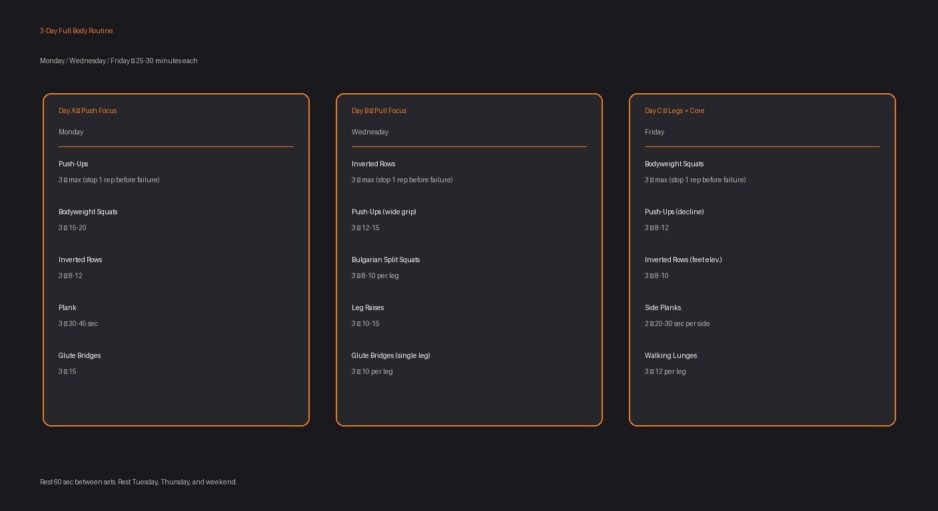Click '3 × max' under Monday Push-Ups
Screen dimensions: 938x511
click(x=109, y=180)
